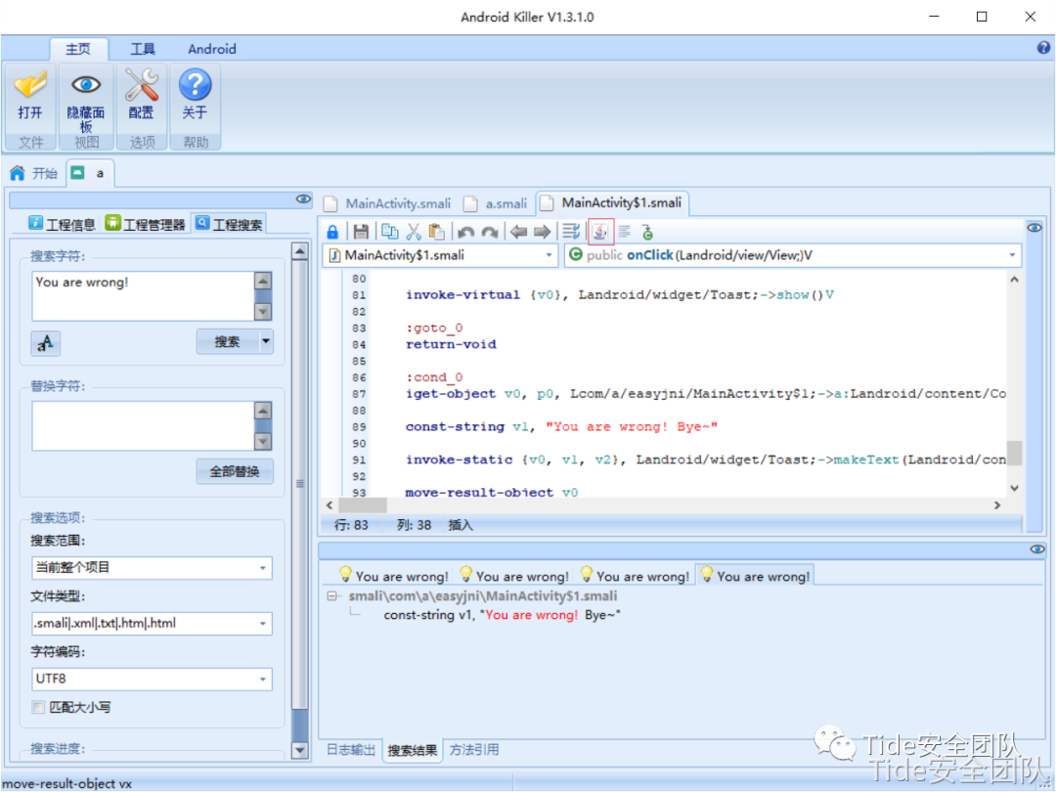Toggle left panel visibility eye icon
This screenshot has width=1056, height=792.
(303, 198)
